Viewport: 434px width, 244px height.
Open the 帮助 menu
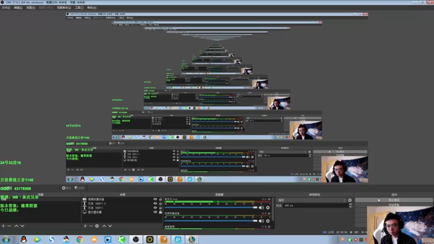tap(92, 8)
